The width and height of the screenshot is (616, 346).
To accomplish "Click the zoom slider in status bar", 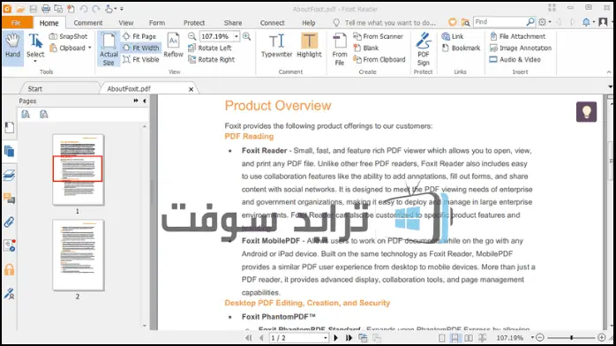I will [571, 337].
